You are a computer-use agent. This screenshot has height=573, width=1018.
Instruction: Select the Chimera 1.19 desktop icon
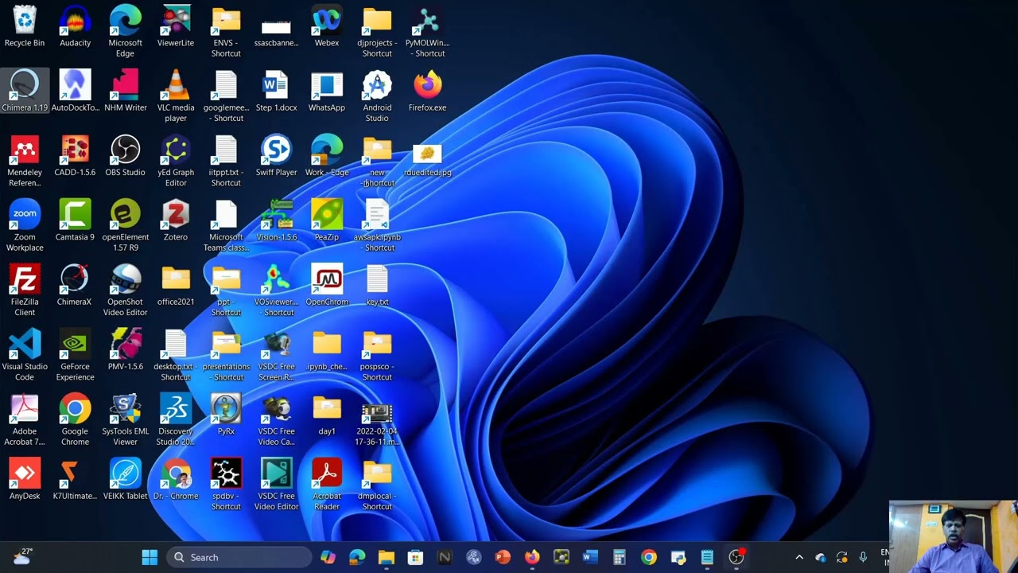(25, 91)
